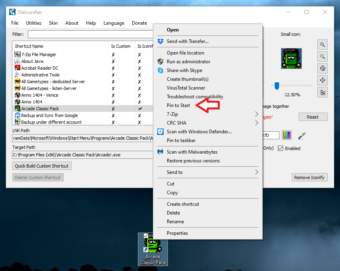Click the Frankenstein small icon preview
340x271 pixels.
point(291,58)
